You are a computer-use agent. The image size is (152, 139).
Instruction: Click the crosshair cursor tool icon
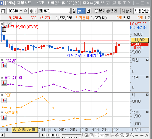pos(102,135)
